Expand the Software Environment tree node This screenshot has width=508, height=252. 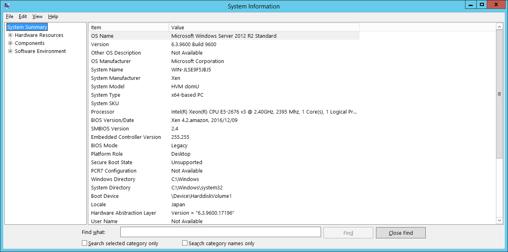(x=10, y=51)
